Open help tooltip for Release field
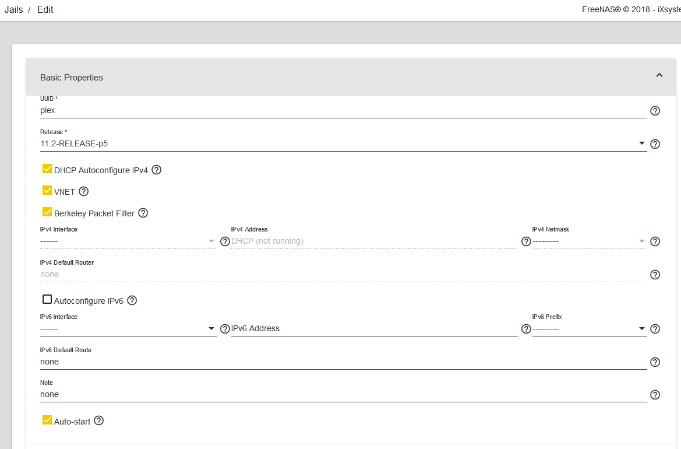The image size is (681, 449). pyautogui.click(x=655, y=144)
